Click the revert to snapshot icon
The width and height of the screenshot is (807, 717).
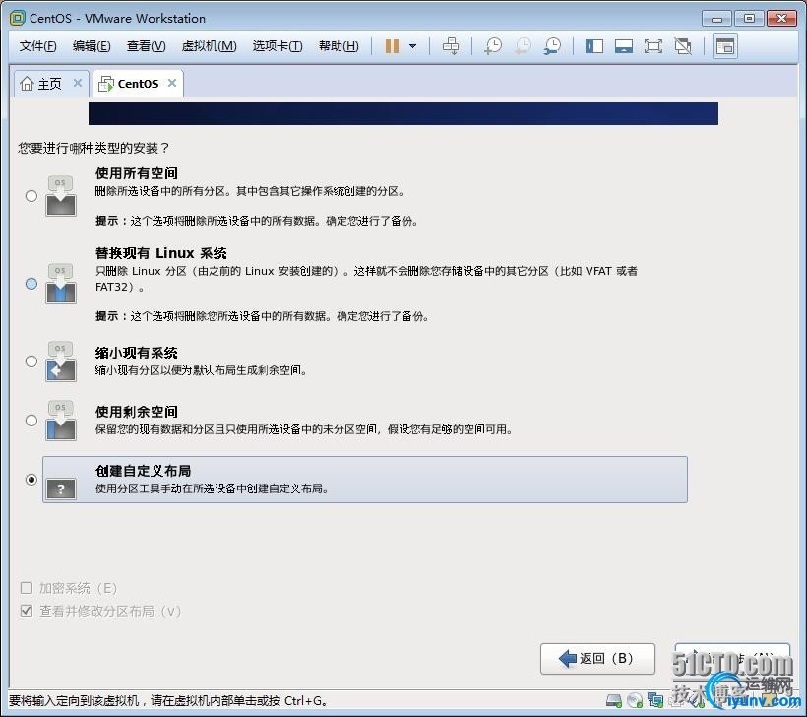point(523,46)
